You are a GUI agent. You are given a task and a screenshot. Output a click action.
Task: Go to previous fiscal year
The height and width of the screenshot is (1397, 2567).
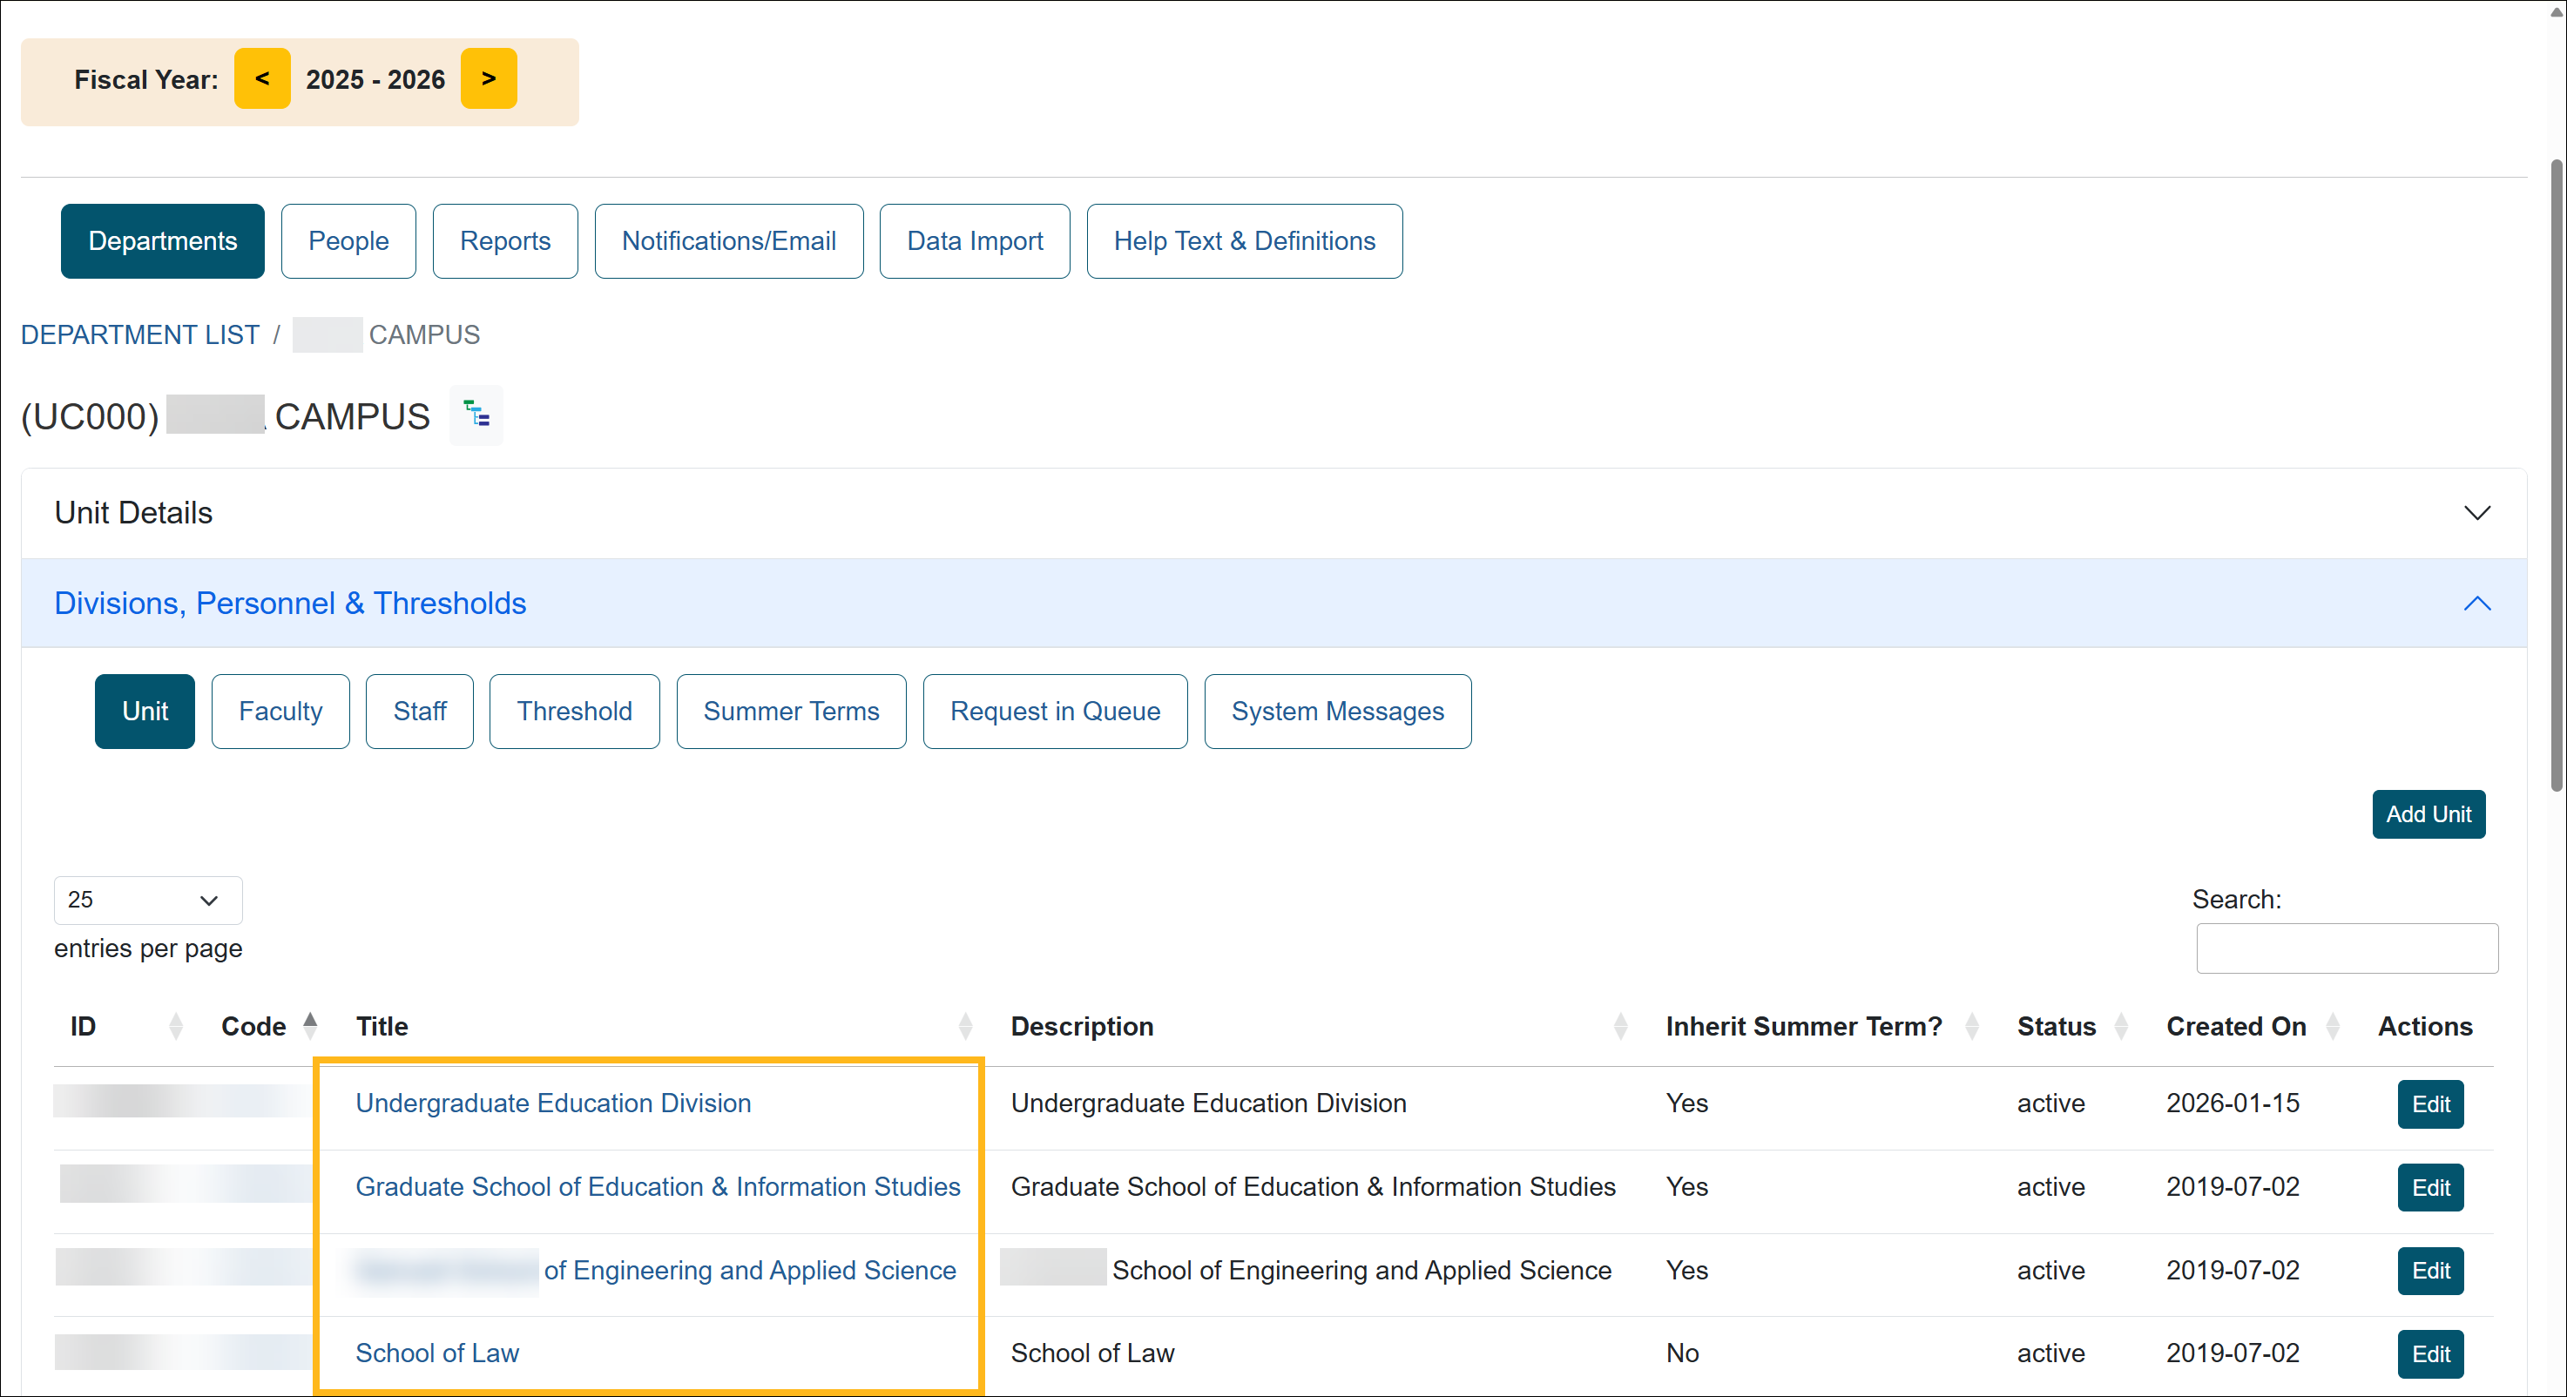point(262,78)
